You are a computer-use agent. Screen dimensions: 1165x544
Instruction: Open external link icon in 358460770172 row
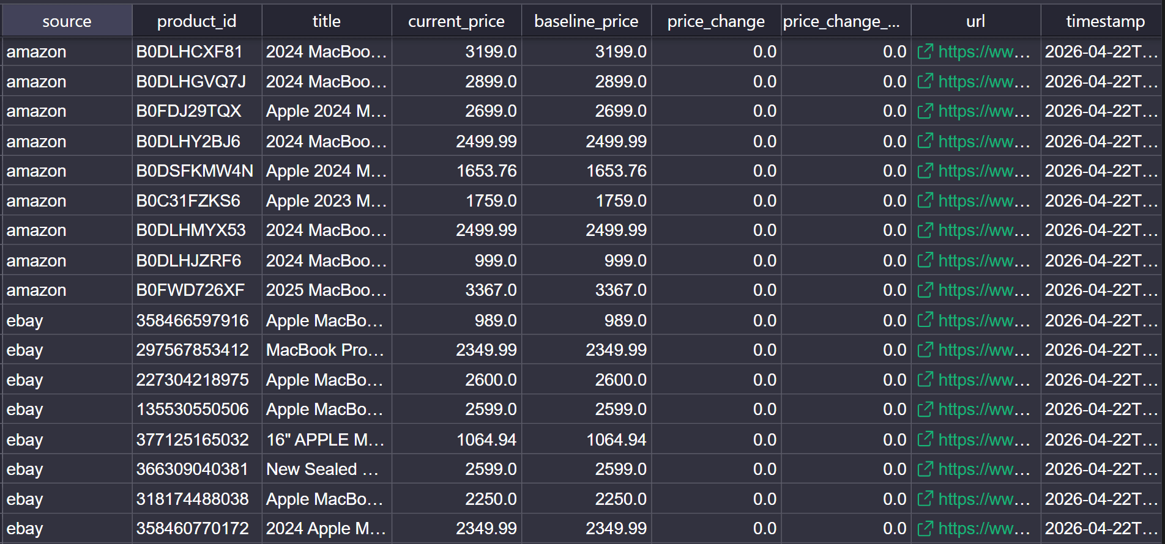[x=925, y=528]
